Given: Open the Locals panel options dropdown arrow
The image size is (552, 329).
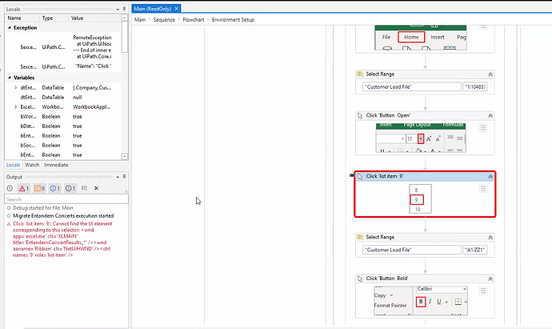Looking at the screenshot, I should [118, 9].
